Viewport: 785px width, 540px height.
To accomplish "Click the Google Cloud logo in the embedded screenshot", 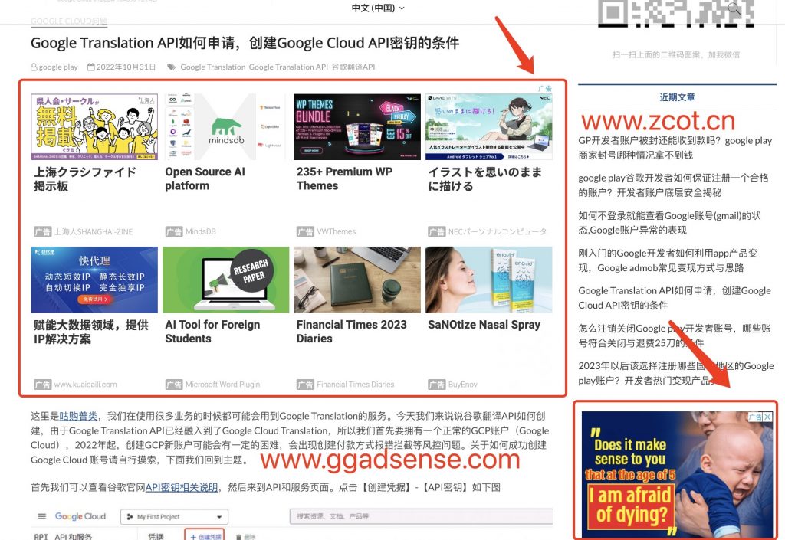I will (80, 516).
